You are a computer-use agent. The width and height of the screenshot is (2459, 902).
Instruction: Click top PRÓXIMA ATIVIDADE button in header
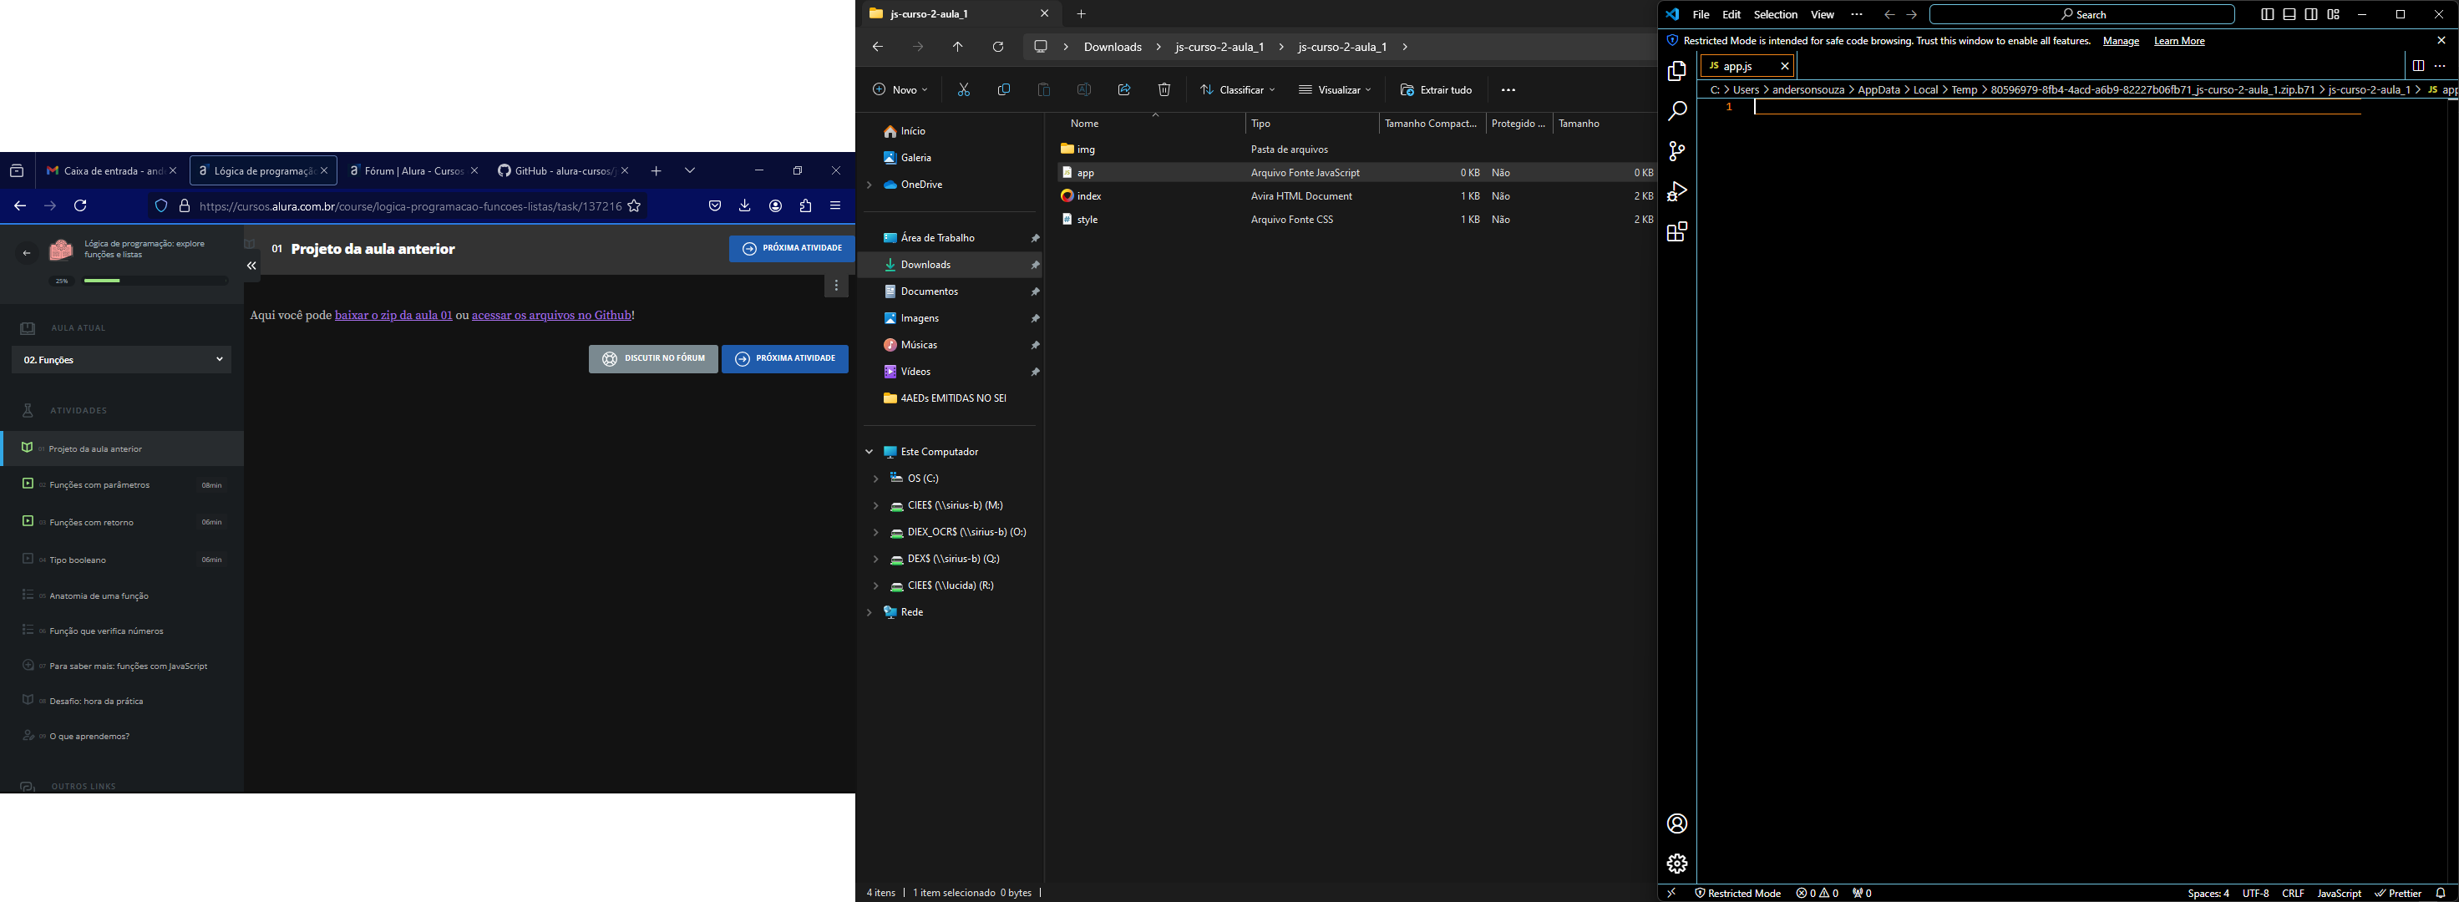coord(791,248)
